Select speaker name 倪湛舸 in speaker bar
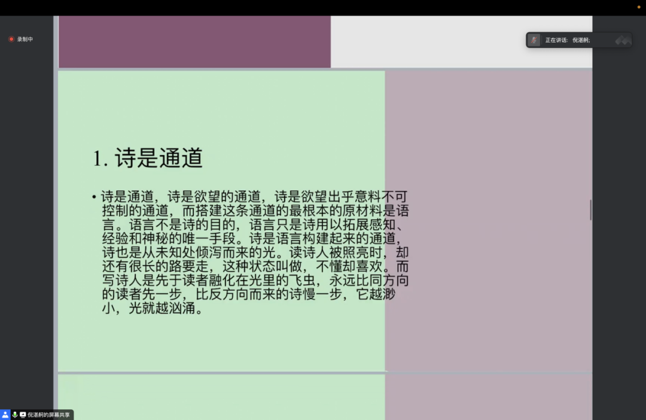Screen dimensions: 646x420 pos(581,40)
